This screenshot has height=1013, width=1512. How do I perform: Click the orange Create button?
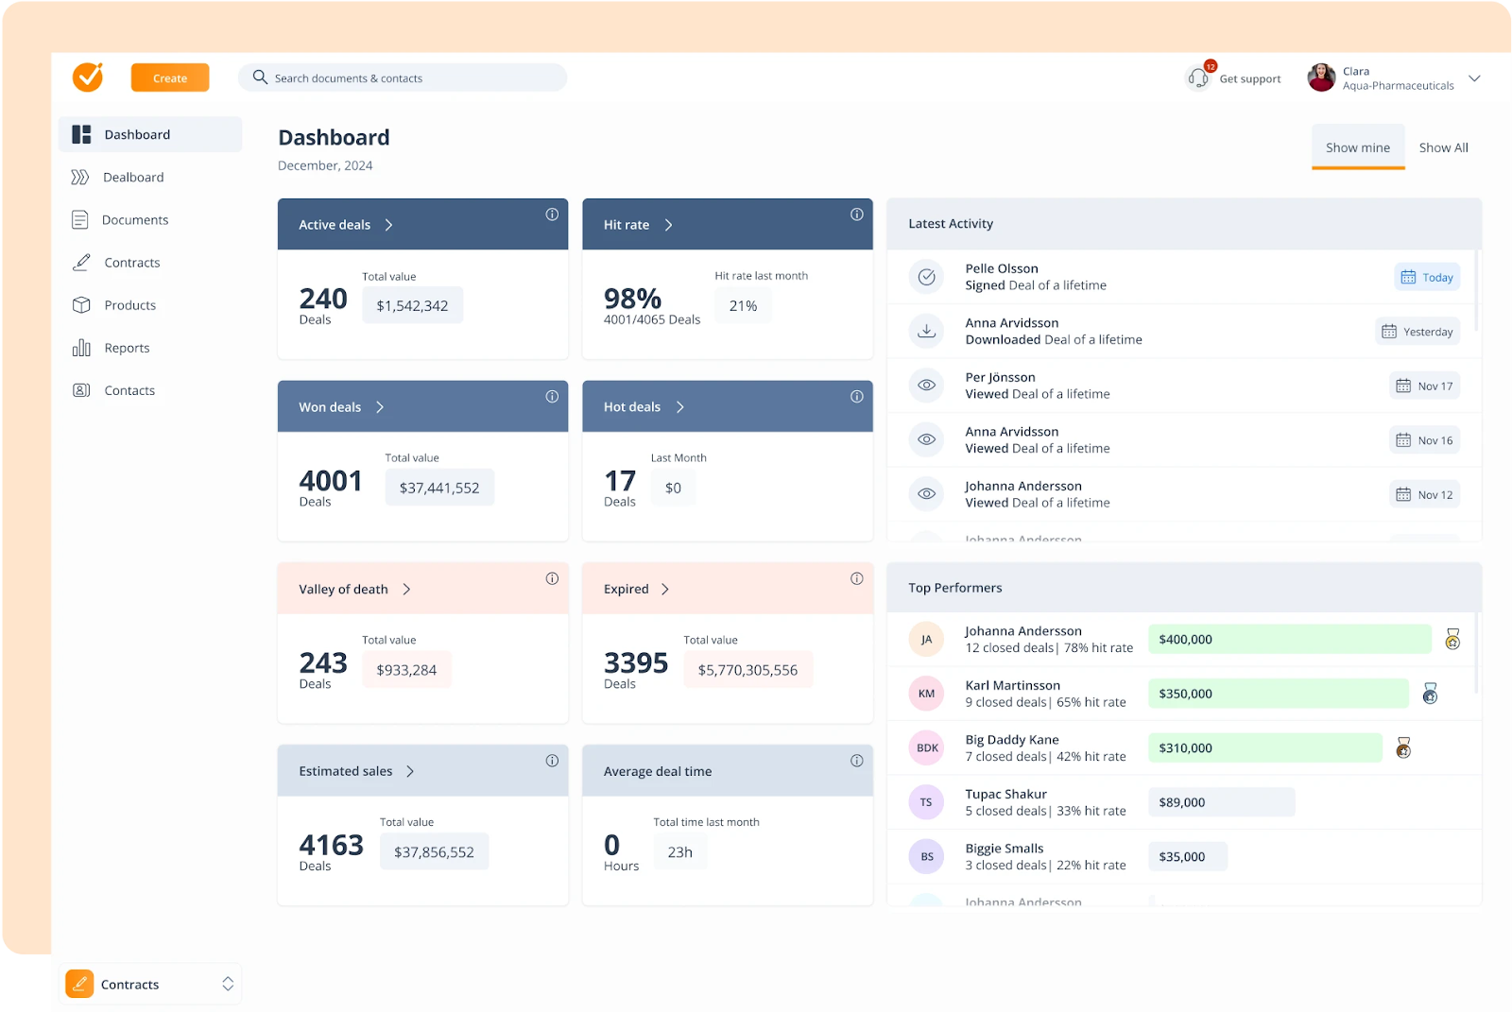(x=170, y=78)
